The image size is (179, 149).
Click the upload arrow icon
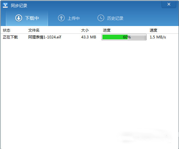pyautogui.click(x=61, y=18)
